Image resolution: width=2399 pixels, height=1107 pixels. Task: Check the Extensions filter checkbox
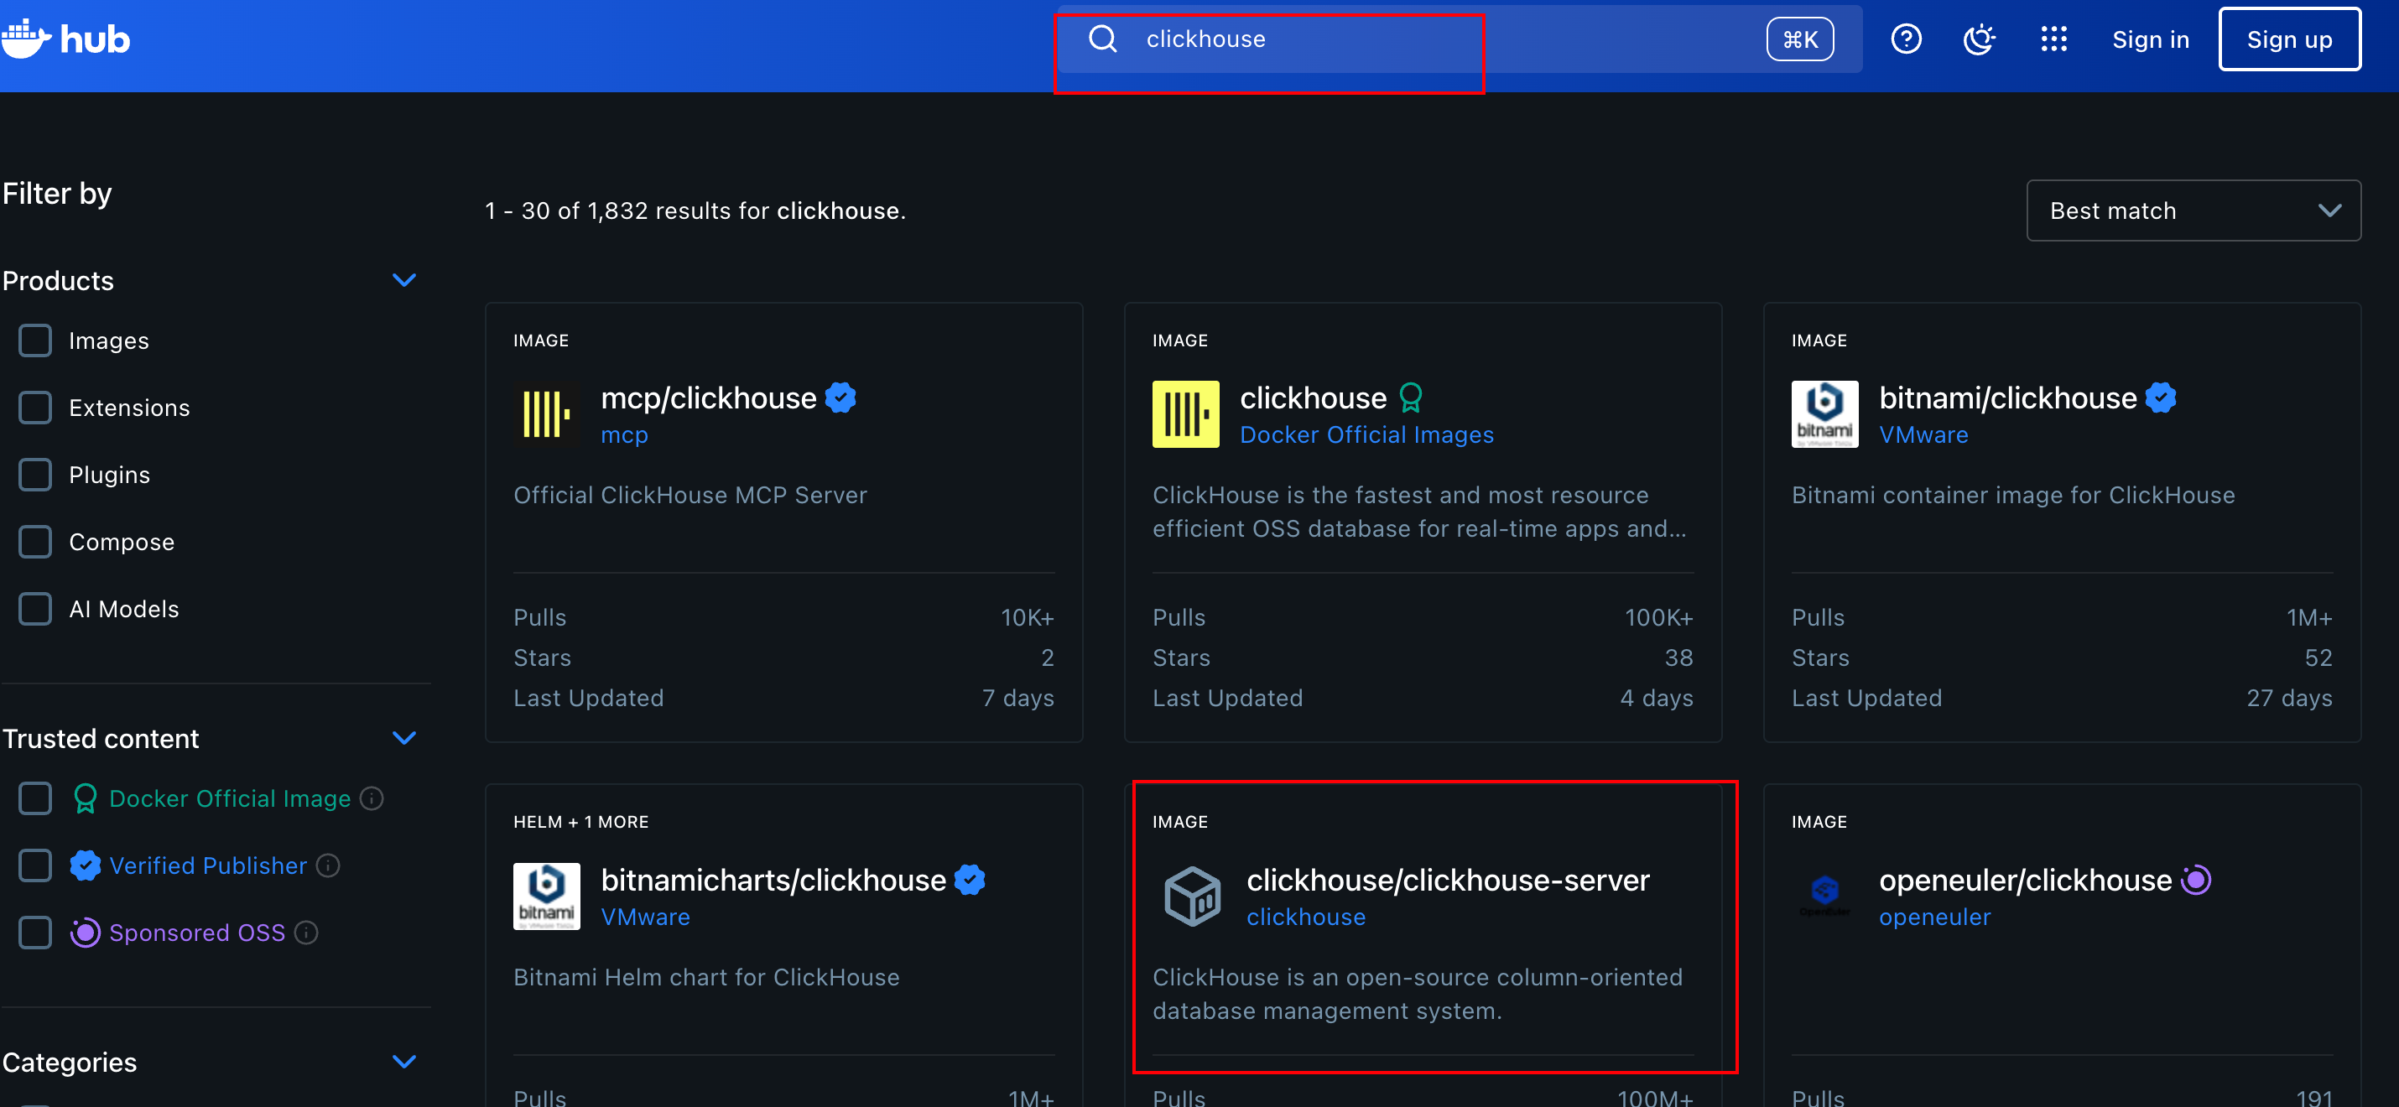pos(35,407)
